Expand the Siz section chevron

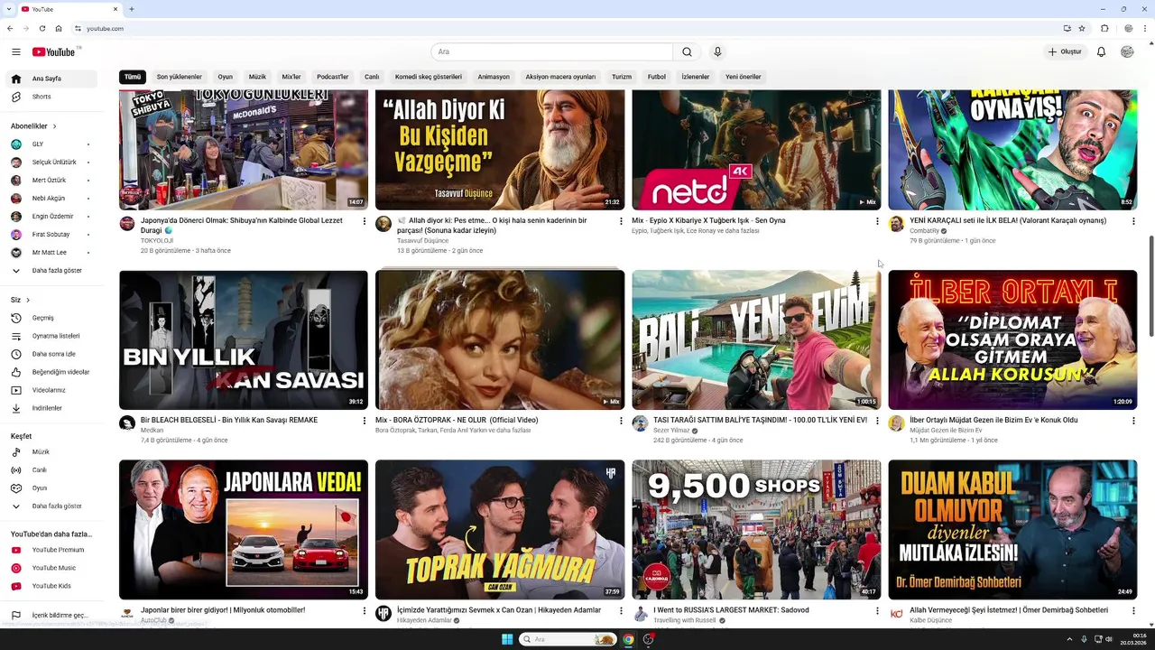28,300
